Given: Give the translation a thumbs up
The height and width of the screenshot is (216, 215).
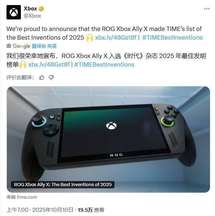Looking at the screenshot, I should pyautogui.click(x=42, y=77).
